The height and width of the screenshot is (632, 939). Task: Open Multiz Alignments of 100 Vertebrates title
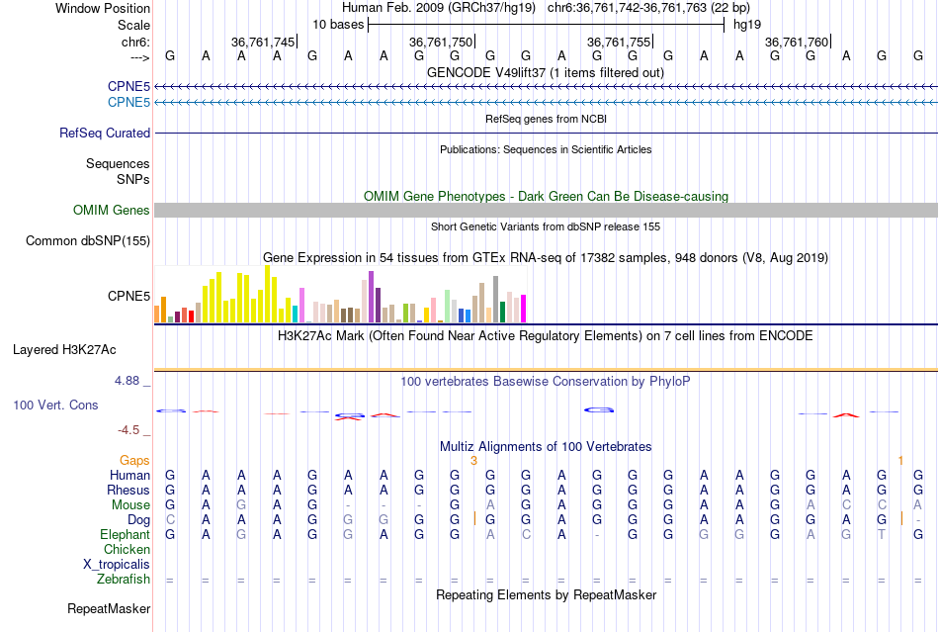[546, 446]
